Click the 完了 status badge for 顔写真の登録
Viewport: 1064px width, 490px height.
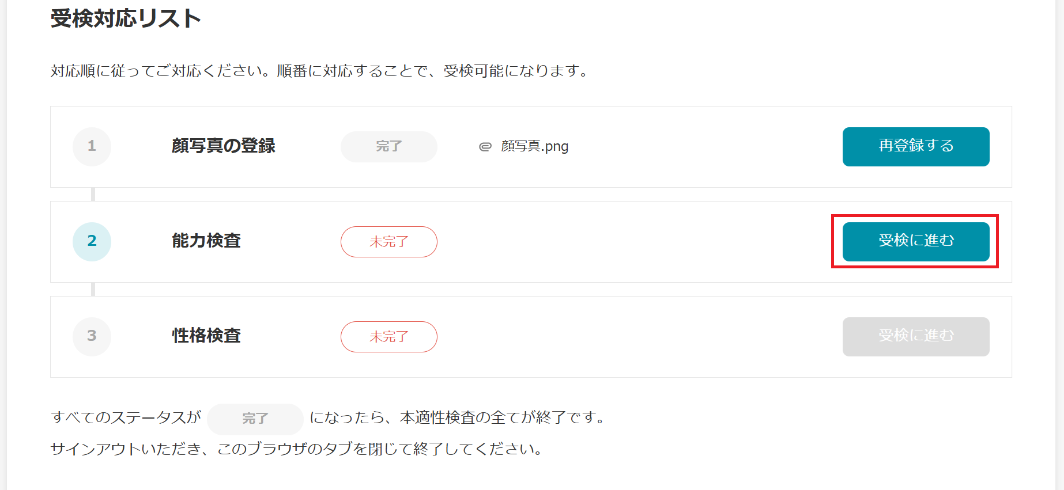(x=388, y=147)
